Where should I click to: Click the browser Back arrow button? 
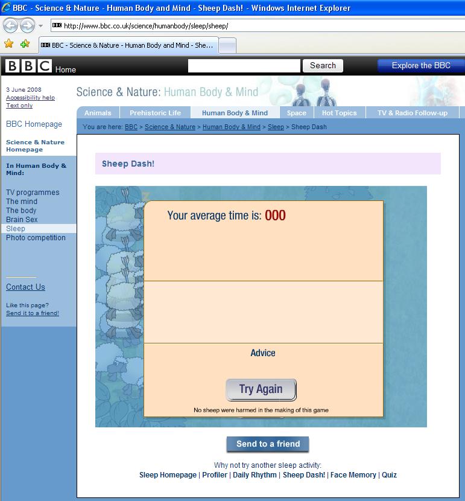[10, 25]
